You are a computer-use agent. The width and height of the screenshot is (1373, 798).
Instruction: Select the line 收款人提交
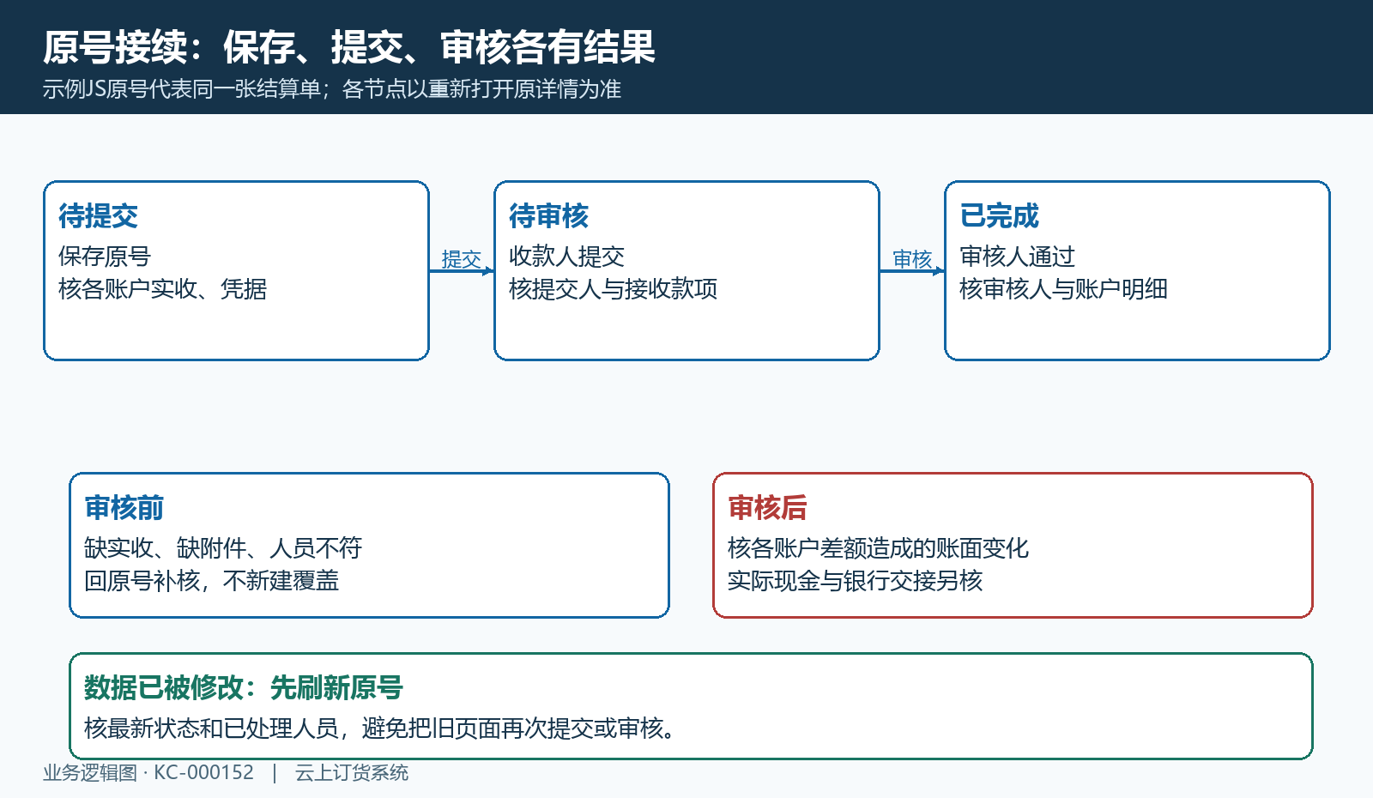pos(566,256)
